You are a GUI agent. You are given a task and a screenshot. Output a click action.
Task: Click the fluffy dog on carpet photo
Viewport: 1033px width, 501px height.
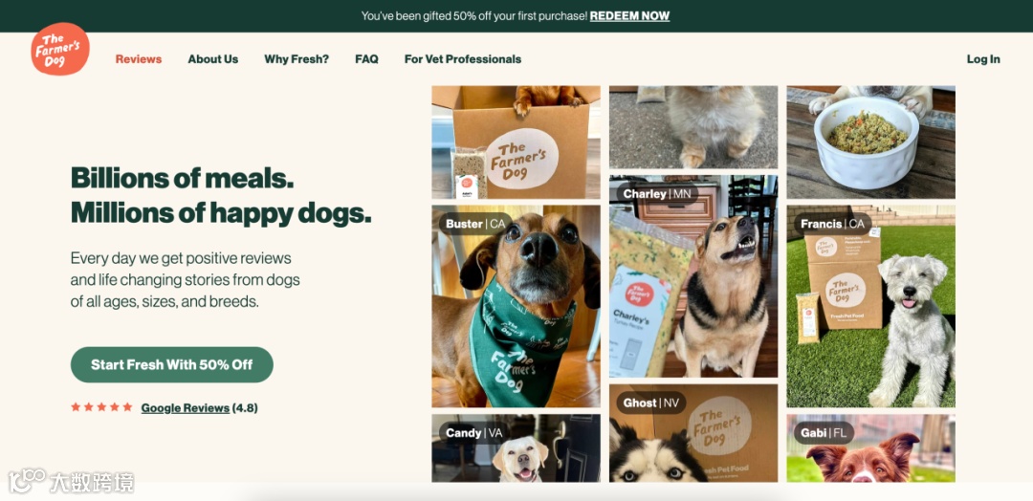(x=693, y=127)
